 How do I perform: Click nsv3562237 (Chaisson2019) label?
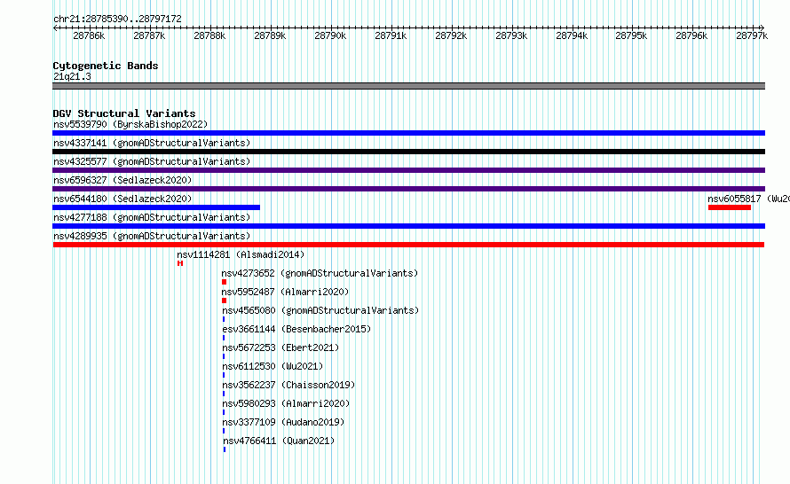coord(288,385)
